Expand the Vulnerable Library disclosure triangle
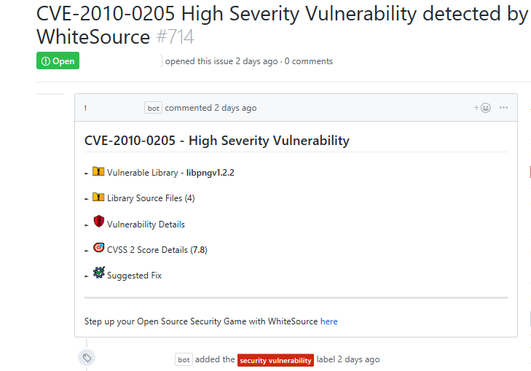Image resolution: width=531 pixels, height=371 pixels. (87, 173)
